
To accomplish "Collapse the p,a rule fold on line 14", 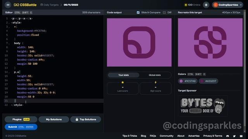I will tap(9, 72).
